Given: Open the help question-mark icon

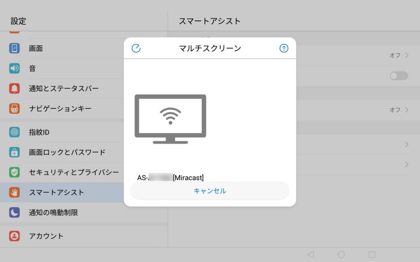Looking at the screenshot, I should tap(284, 48).
